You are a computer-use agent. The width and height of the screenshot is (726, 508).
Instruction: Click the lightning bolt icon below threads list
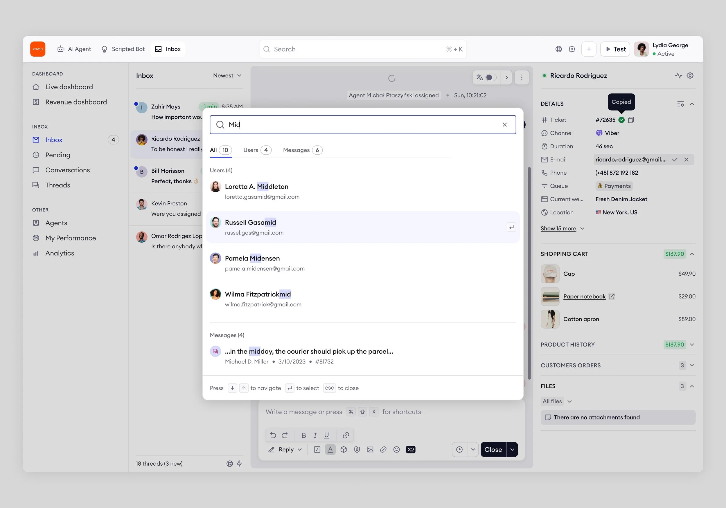(239, 463)
